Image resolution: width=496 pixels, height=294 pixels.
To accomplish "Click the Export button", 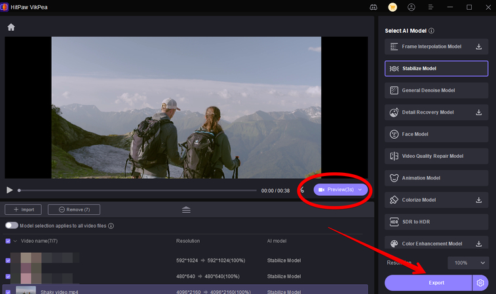I will tap(429, 283).
